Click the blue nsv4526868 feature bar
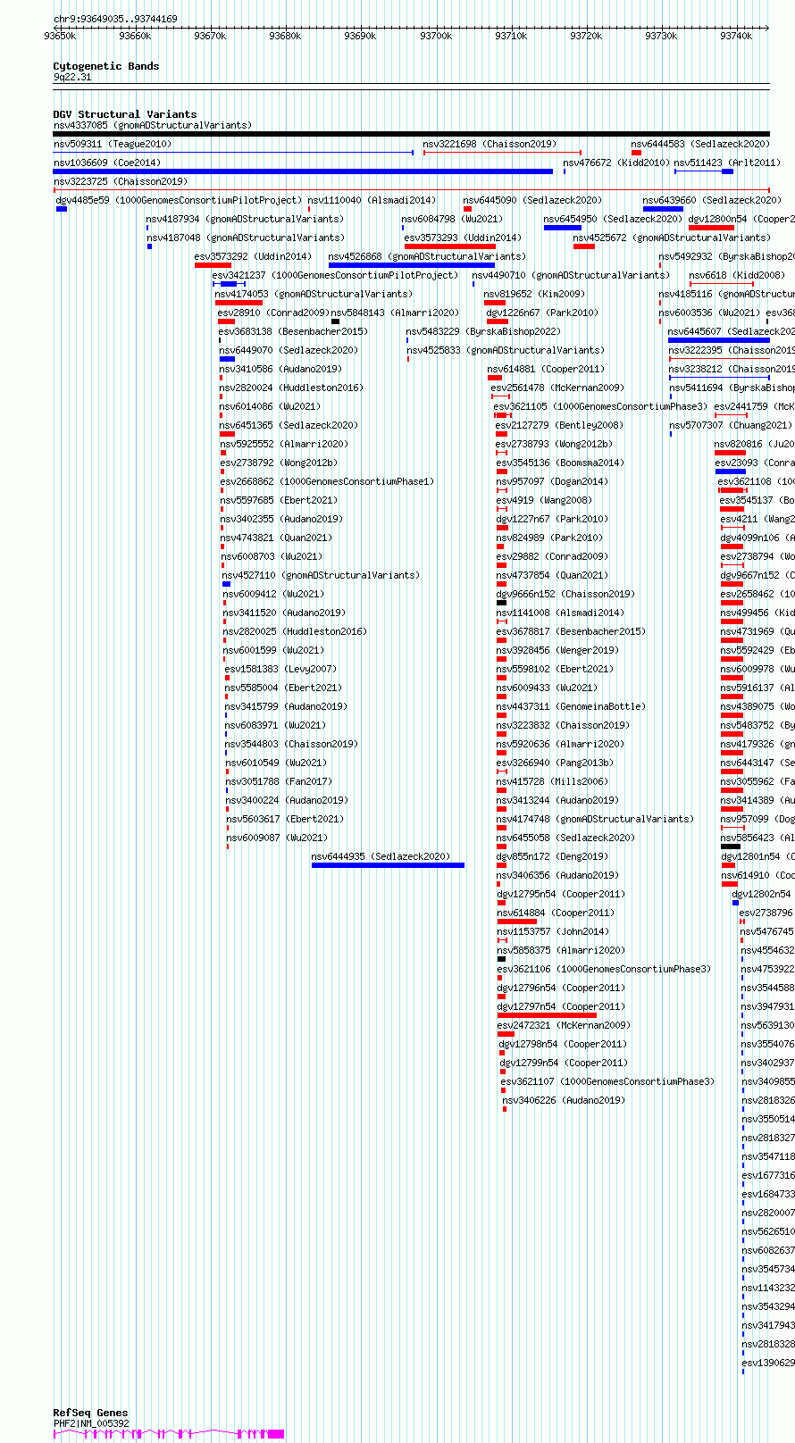Image resolution: width=795 pixels, height=1443 pixels. click(411, 265)
